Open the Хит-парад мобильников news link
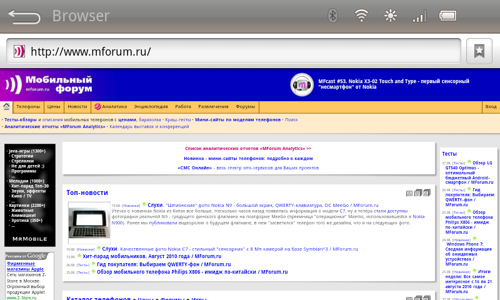The width and height of the screenshot is (500, 300). click(x=151, y=256)
